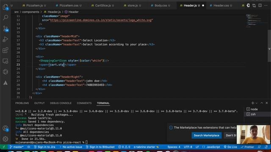Click line number 23 in gutter
The image size is (271, 152).
pos(18,65)
